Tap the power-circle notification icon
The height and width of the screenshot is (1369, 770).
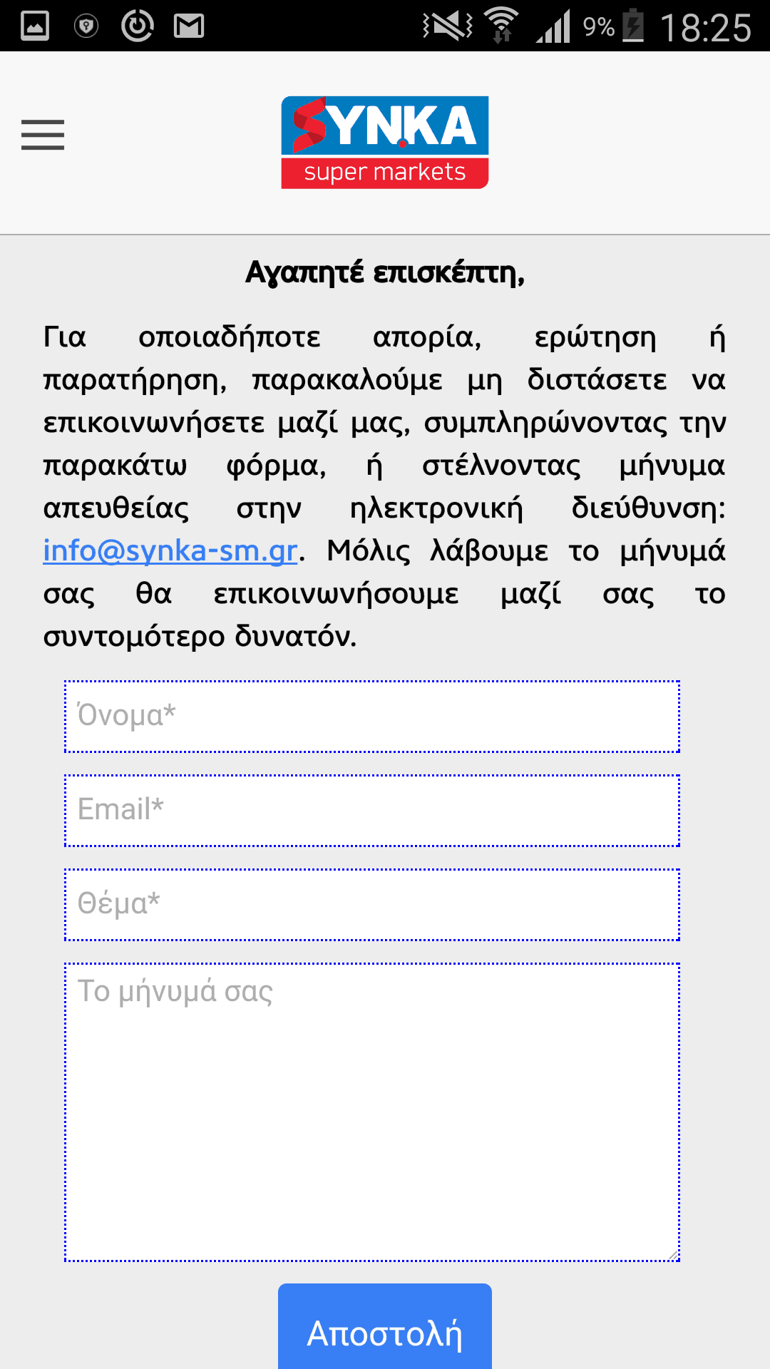[x=138, y=26]
